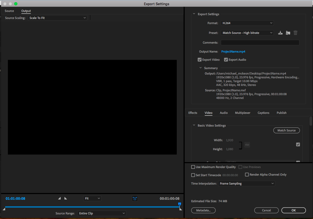313x219 pixels.
Task: Collapse the Summary section
Action: click(200, 68)
